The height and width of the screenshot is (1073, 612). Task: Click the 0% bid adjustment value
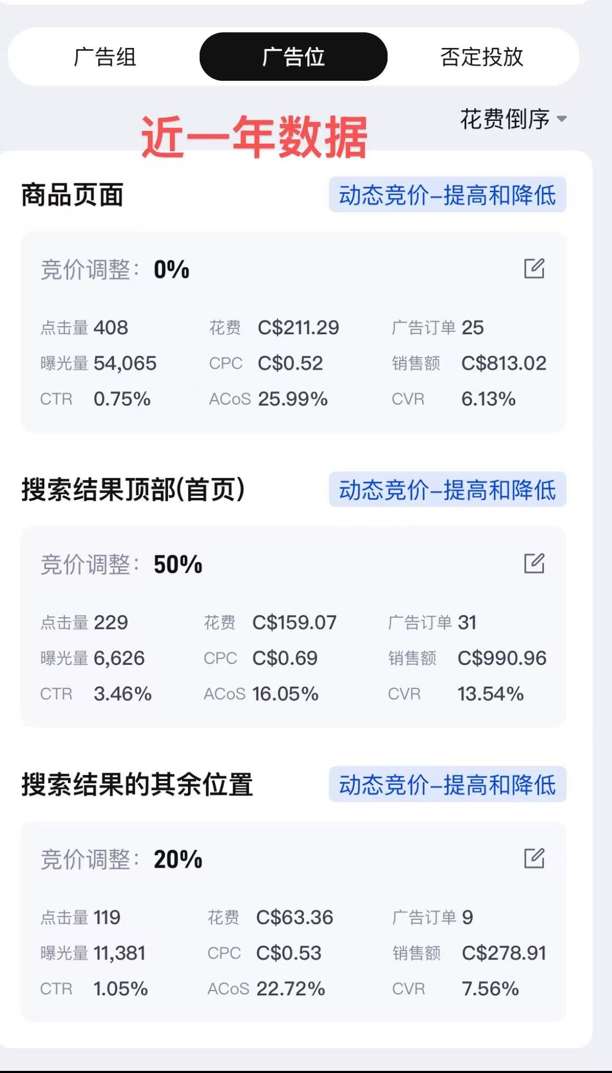point(171,270)
